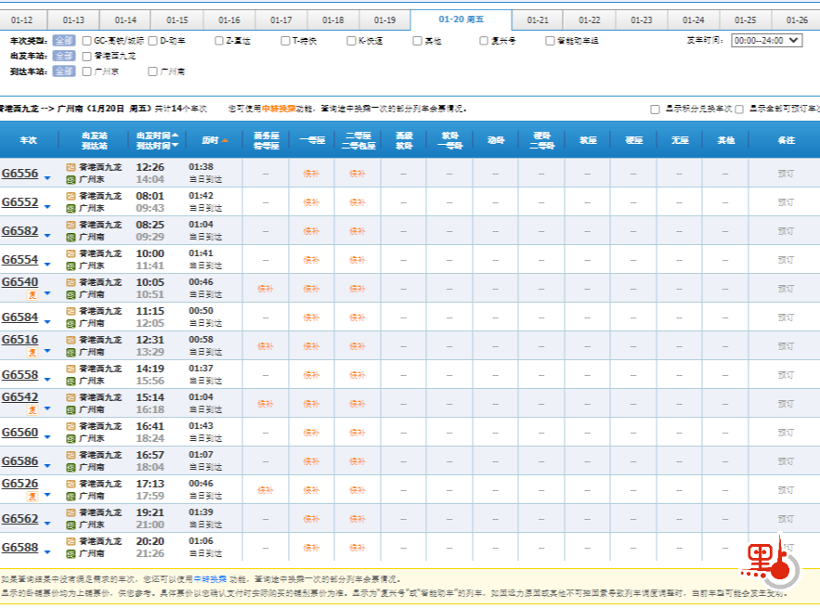Image resolution: width=820 pixels, height=609 pixels.
Task: Click arrival station icon in G6540 row
Action: click(x=71, y=295)
